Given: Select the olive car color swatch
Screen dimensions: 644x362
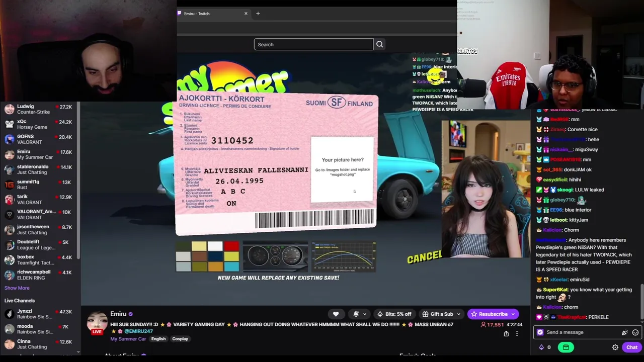Looking at the screenshot, I should click(199, 266).
